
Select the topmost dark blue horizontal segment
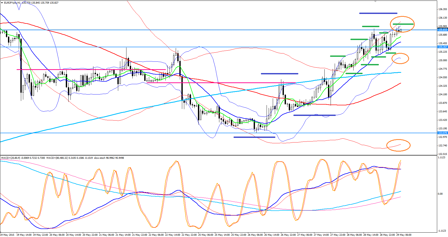tap(378, 13)
